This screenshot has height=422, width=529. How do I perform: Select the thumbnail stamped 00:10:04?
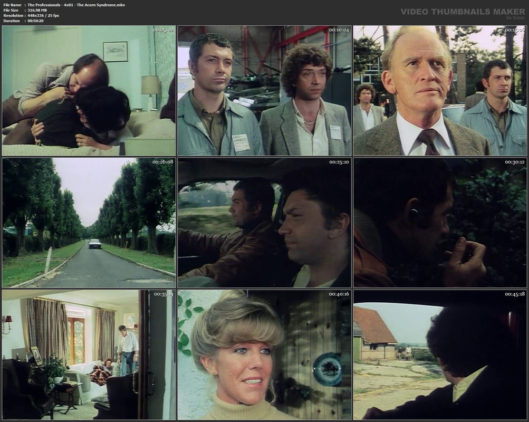(x=265, y=91)
